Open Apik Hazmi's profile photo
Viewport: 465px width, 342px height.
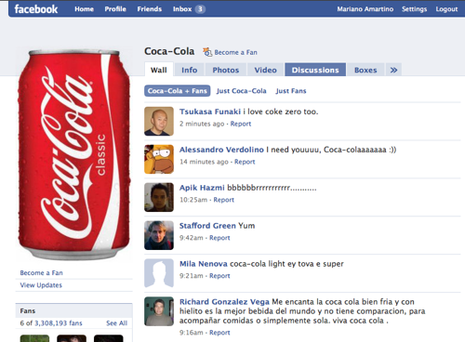tap(159, 197)
